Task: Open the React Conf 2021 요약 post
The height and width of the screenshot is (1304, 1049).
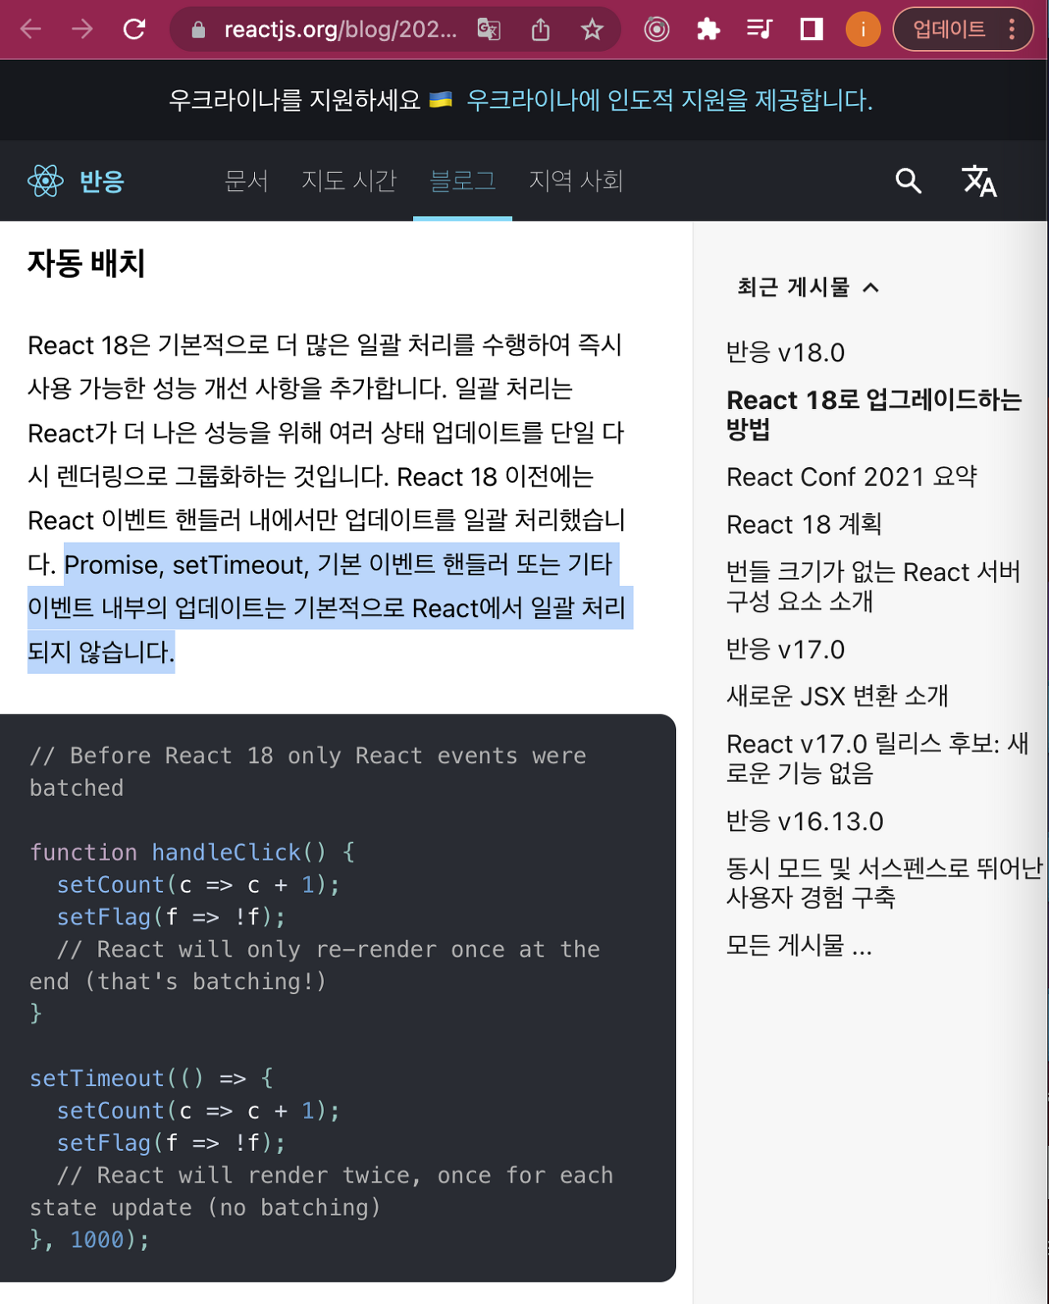Action: (x=851, y=477)
